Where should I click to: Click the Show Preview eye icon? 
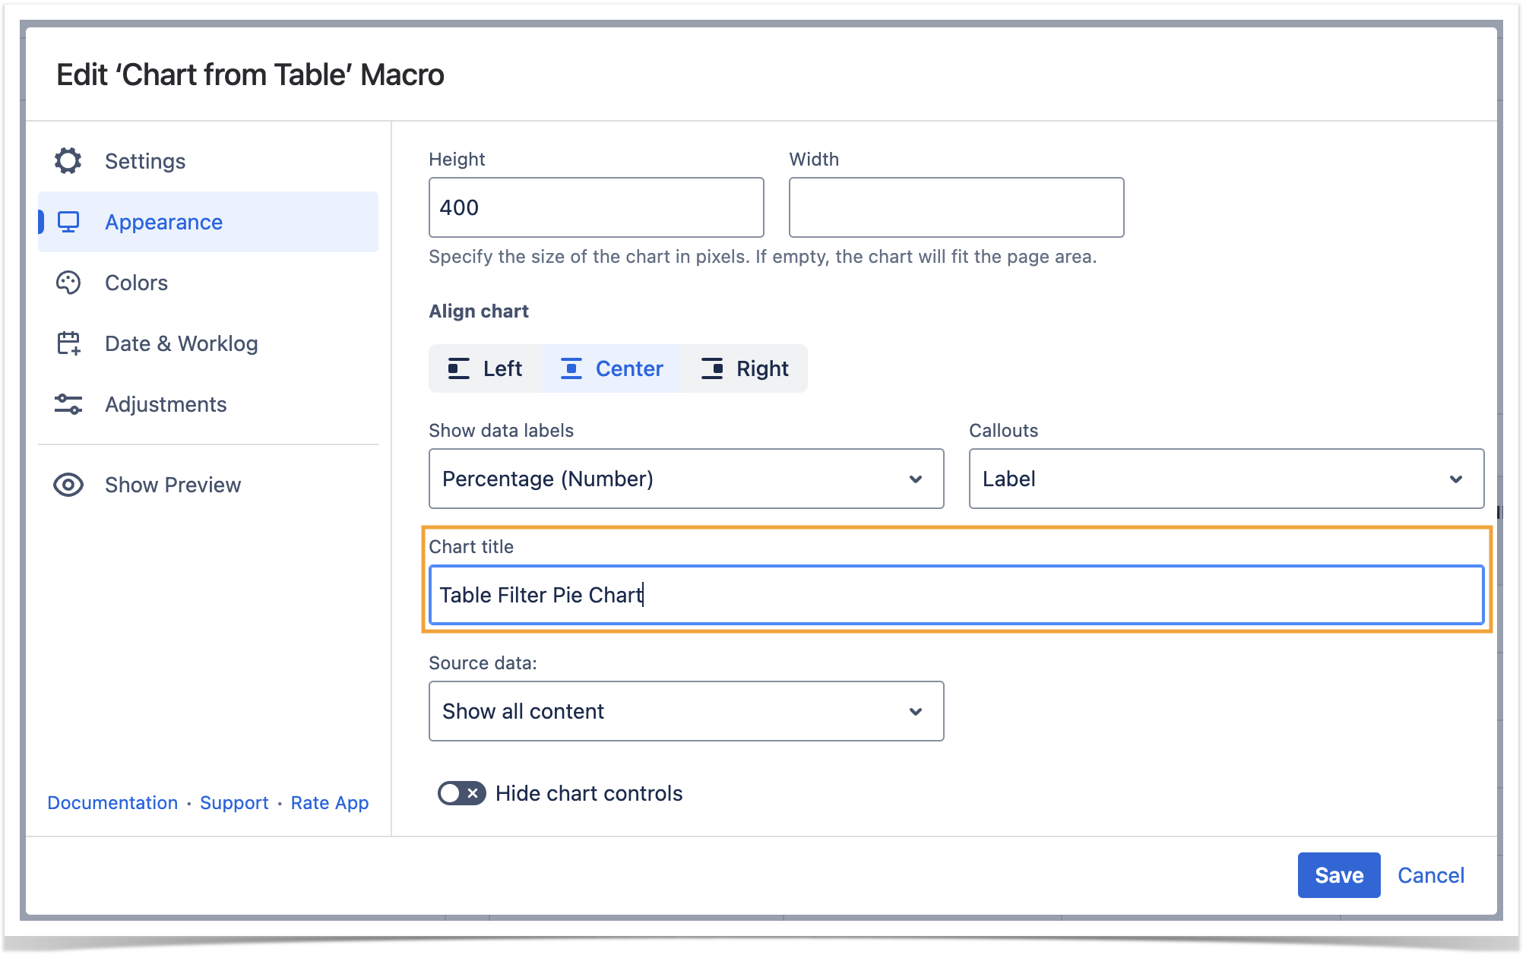[x=68, y=485]
